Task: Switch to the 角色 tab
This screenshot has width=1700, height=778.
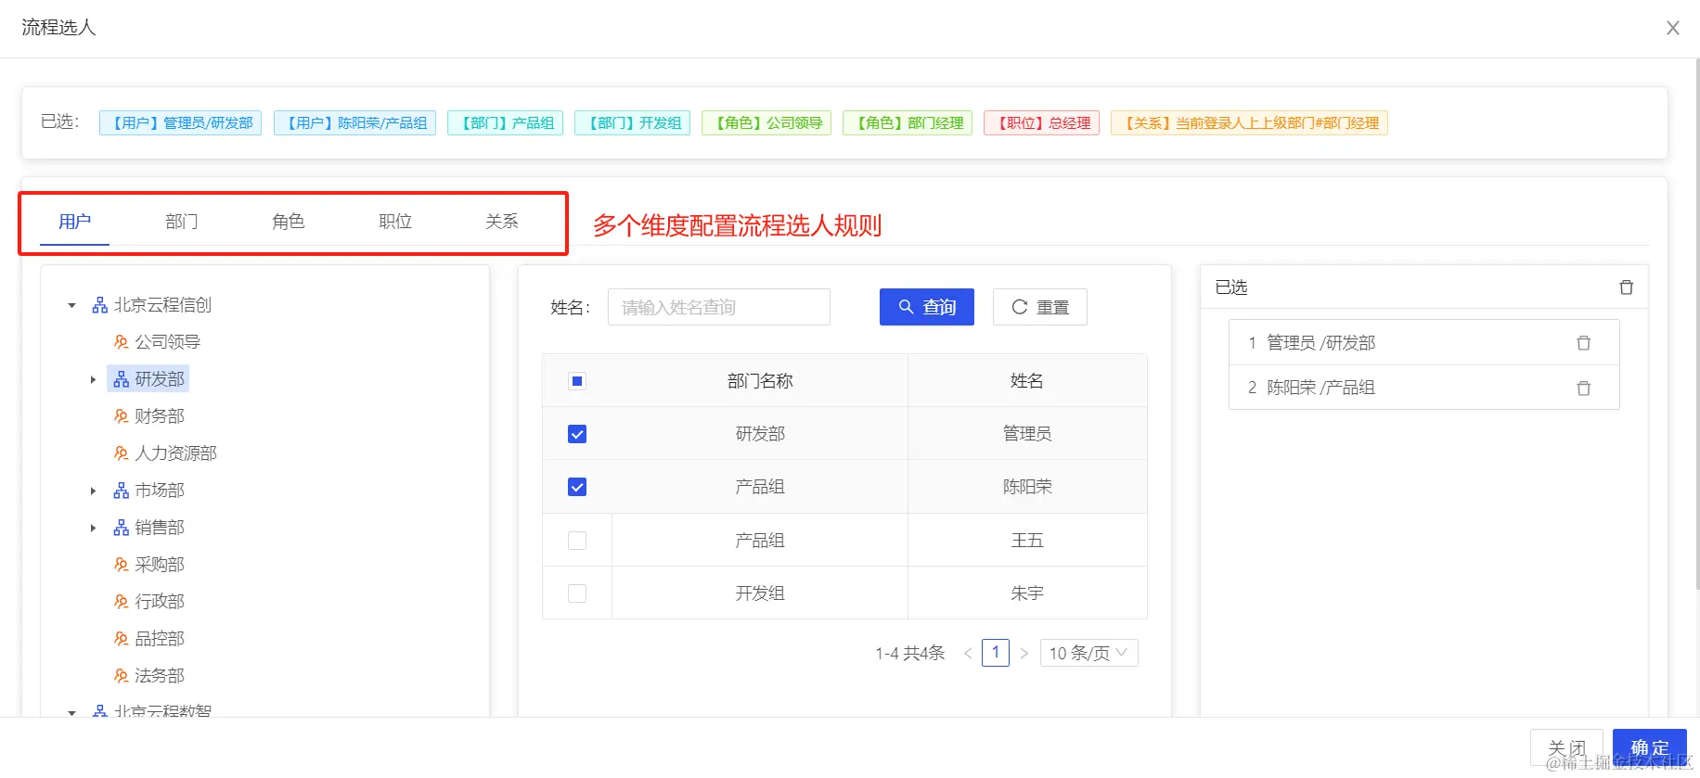Action: [288, 222]
